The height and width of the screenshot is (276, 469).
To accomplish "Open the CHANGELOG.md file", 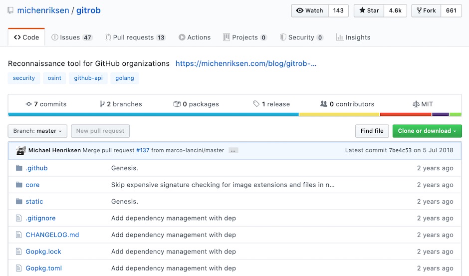I will pos(52,235).
